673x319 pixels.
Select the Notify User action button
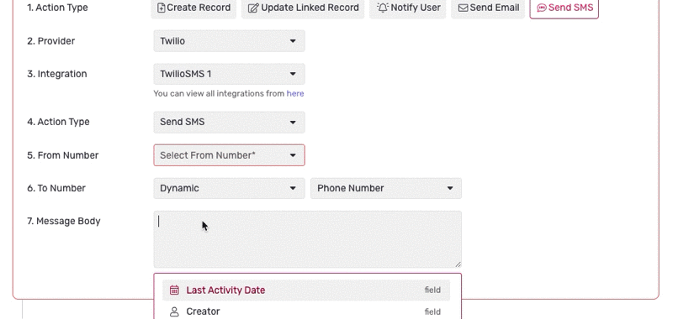[x=408, y=8]
